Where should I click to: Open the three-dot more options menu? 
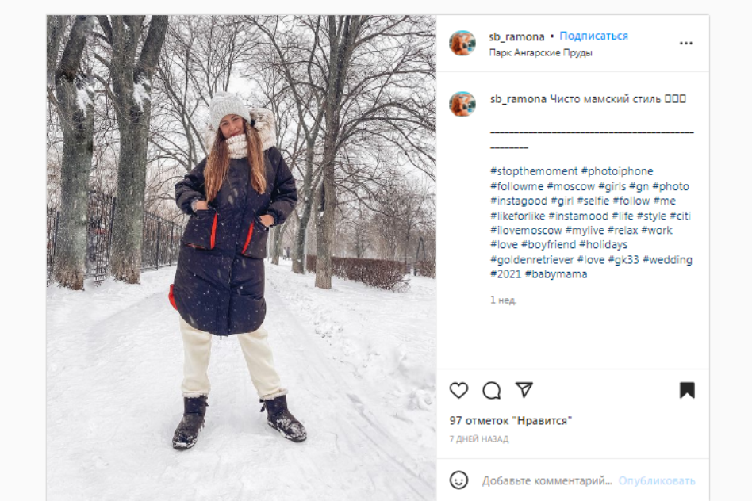point(686,43)
